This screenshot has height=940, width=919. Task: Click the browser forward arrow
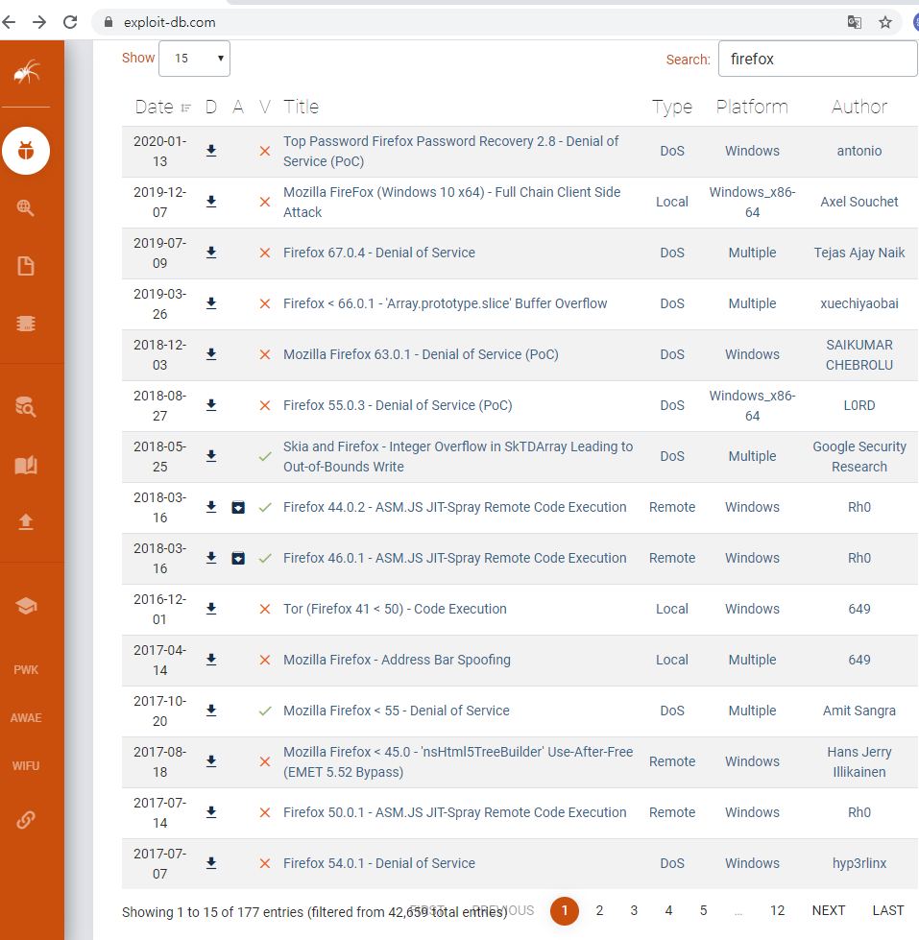pos(39,22)
